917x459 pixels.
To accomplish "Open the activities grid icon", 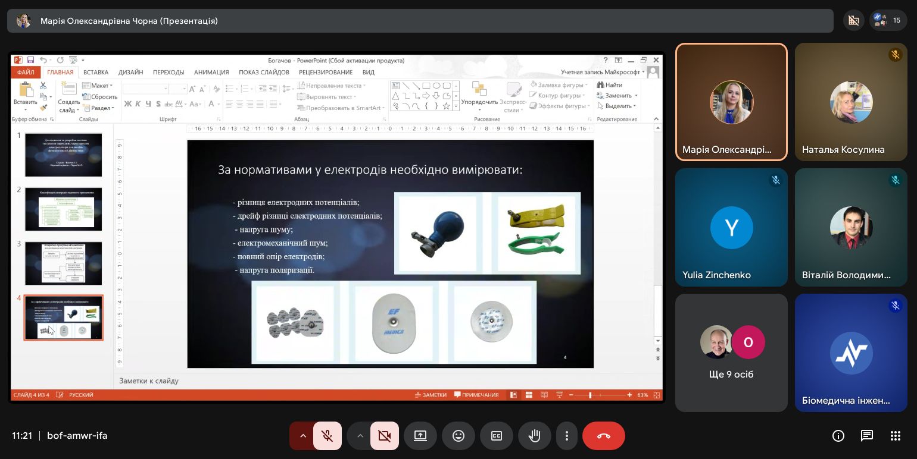I will pos(895,436).
